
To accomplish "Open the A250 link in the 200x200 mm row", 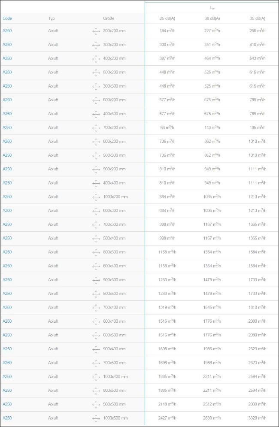I will point(7,31).
